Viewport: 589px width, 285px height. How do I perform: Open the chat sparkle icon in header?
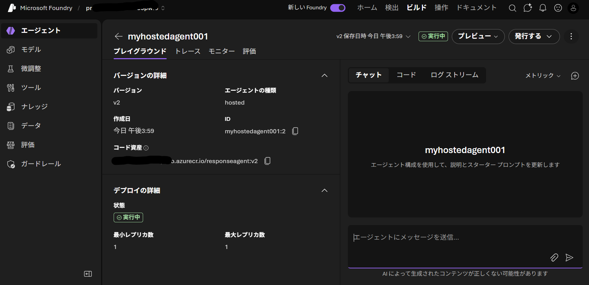pos(528,8)
